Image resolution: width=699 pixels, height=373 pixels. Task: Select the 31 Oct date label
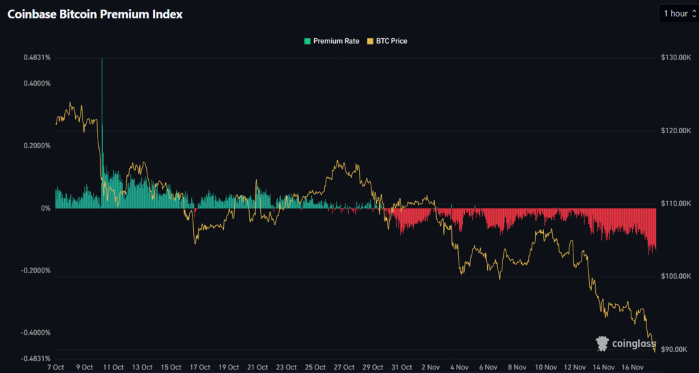(x=403, y=367)
